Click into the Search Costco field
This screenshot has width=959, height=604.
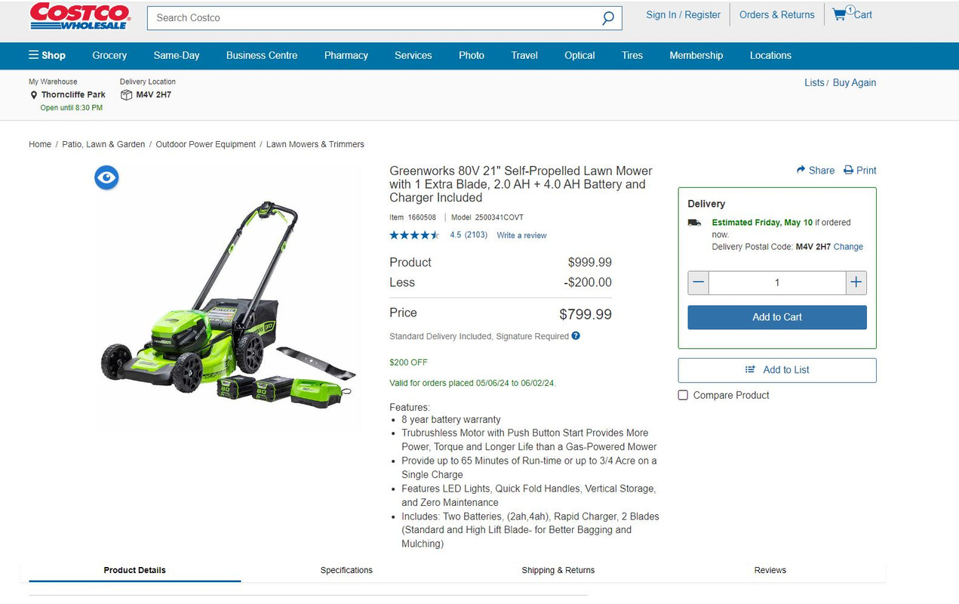coord(373,18)
